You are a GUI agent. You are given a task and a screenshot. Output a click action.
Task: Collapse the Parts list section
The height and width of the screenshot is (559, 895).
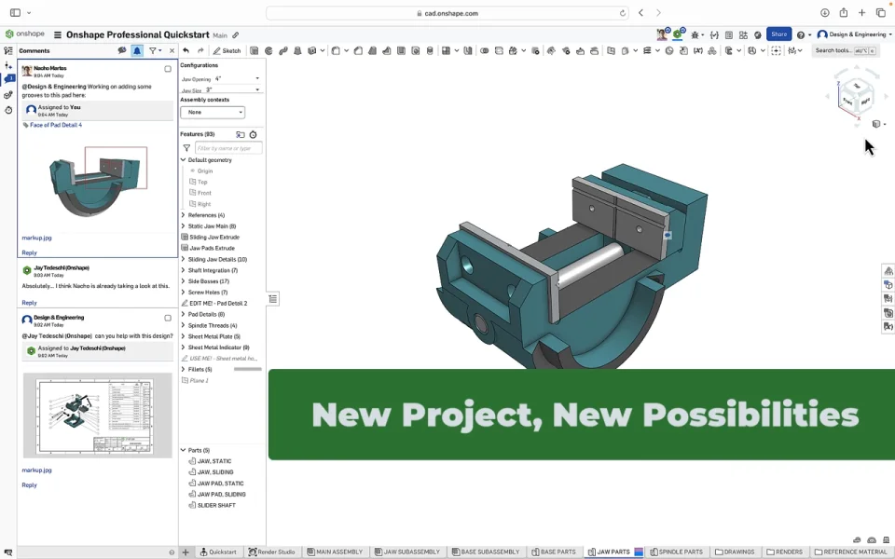[x=184, y=450]
